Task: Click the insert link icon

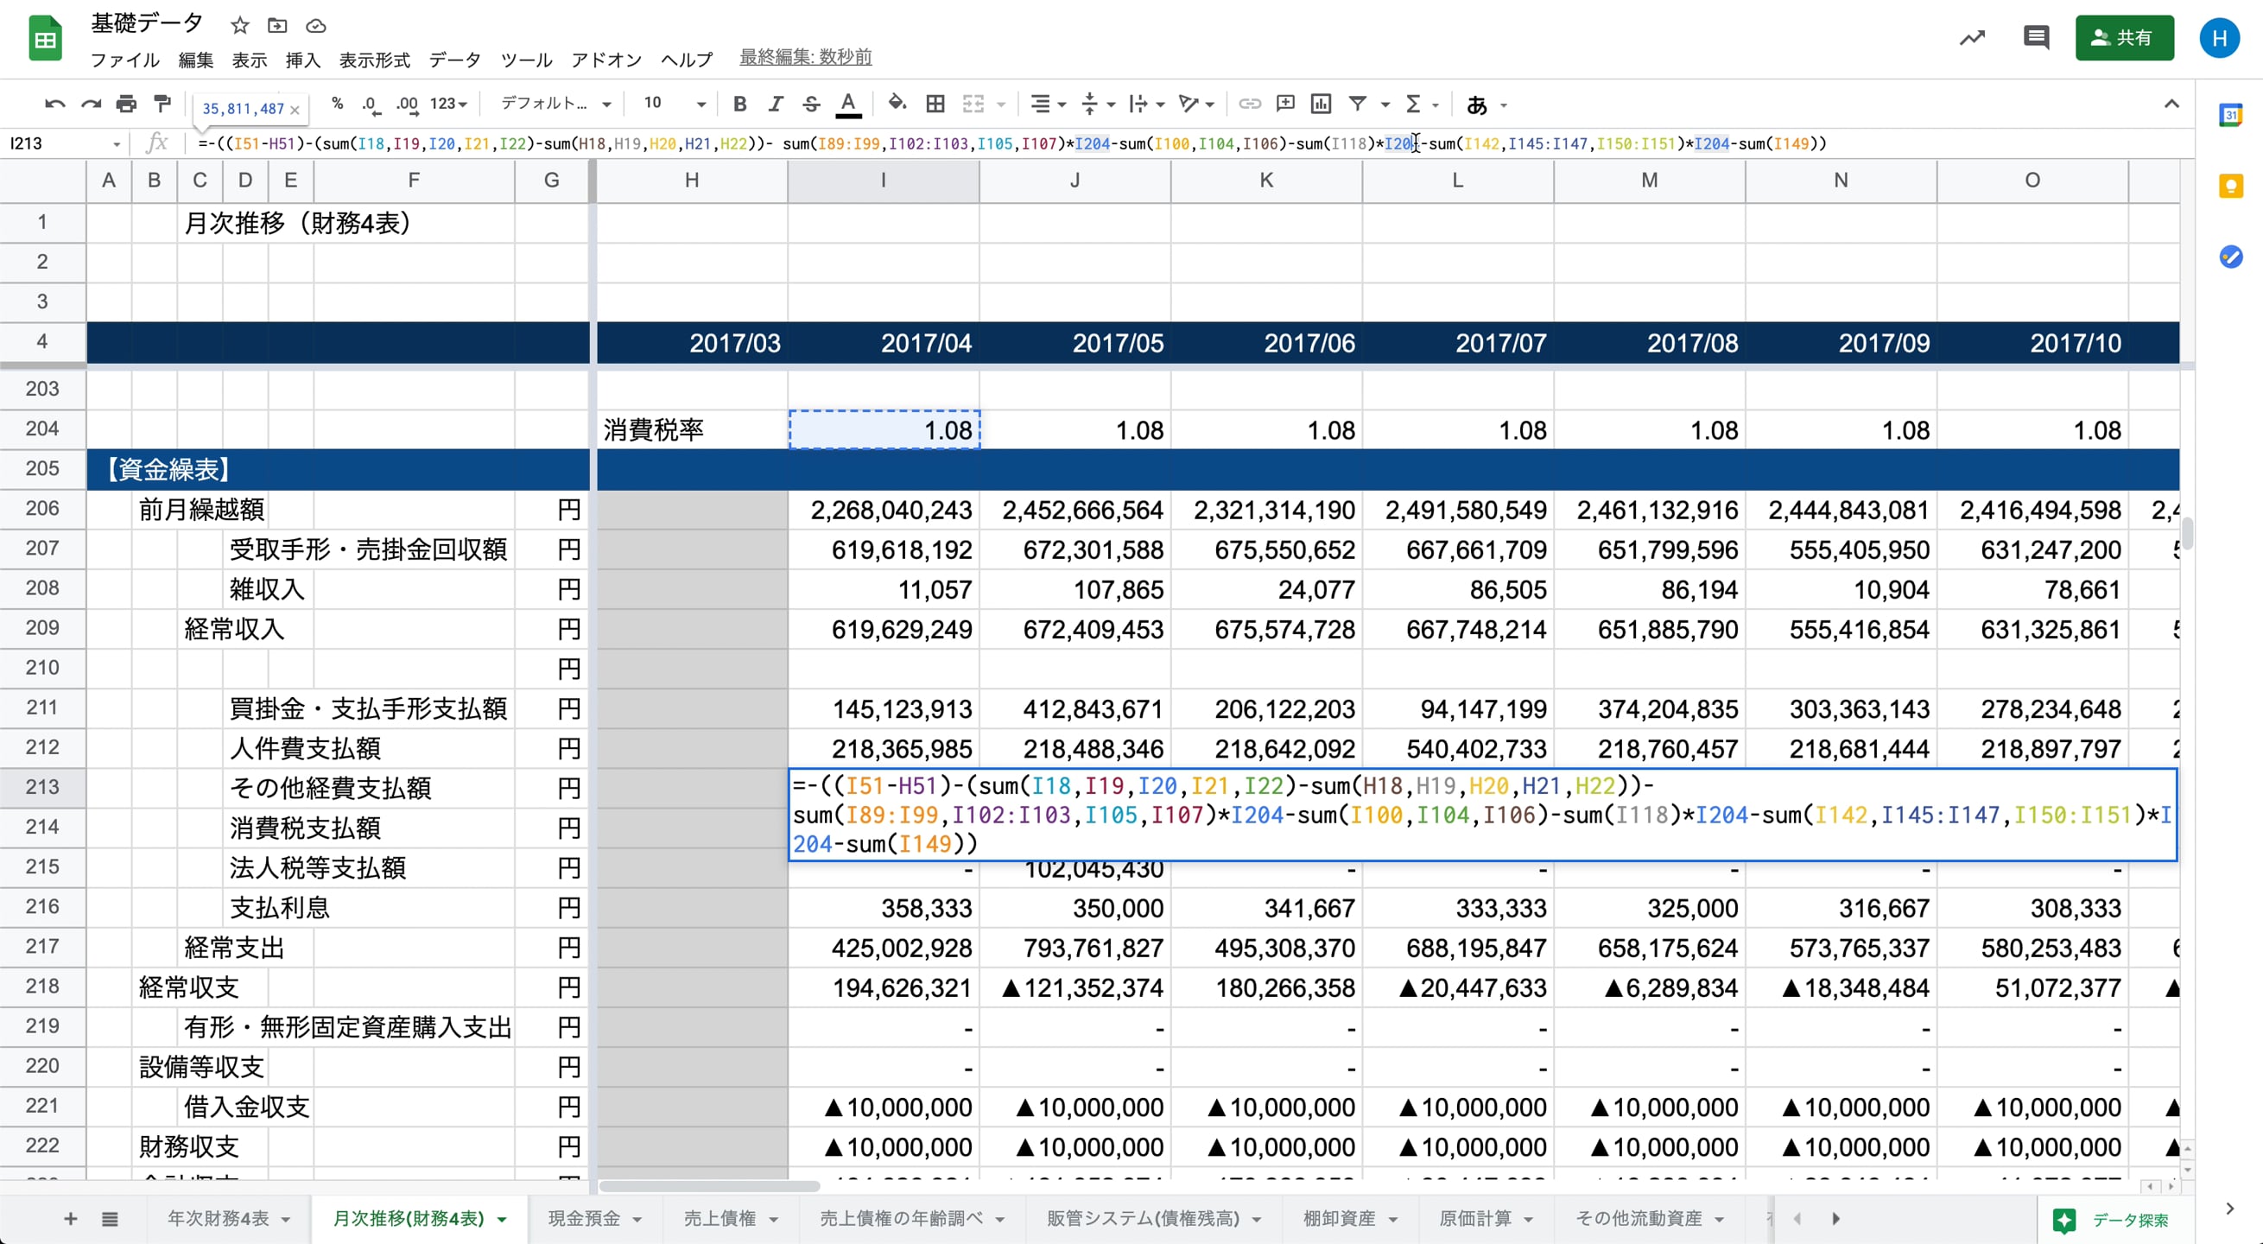Action: (1249, 105)
